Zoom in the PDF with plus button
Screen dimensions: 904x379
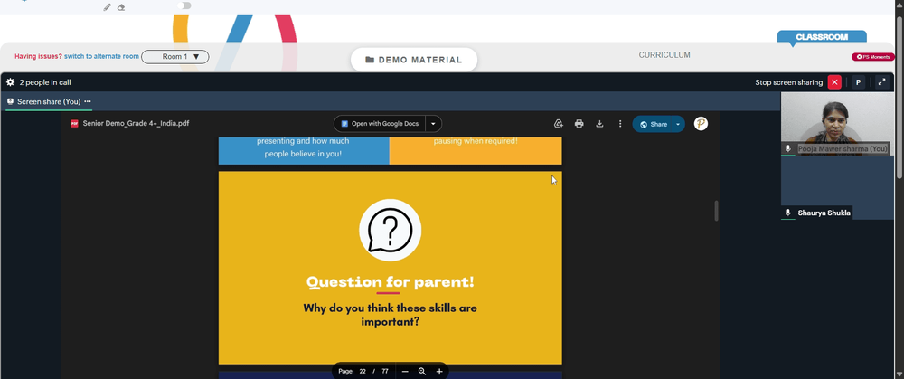pos(439,372)
